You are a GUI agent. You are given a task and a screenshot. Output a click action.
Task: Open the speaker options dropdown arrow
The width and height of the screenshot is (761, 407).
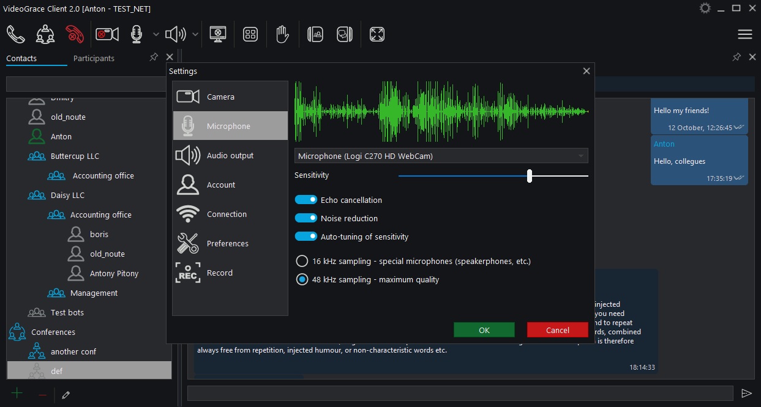195,34
